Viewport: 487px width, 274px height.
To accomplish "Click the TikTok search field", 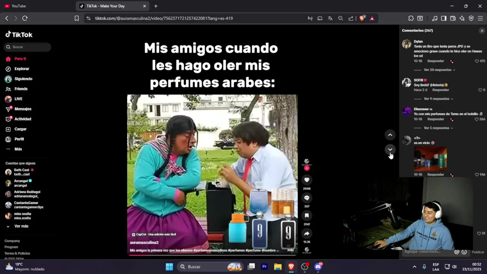I will (27, 47).
